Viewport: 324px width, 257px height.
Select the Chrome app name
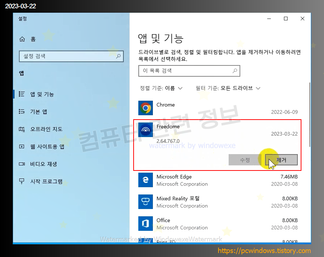click(166, 105)
